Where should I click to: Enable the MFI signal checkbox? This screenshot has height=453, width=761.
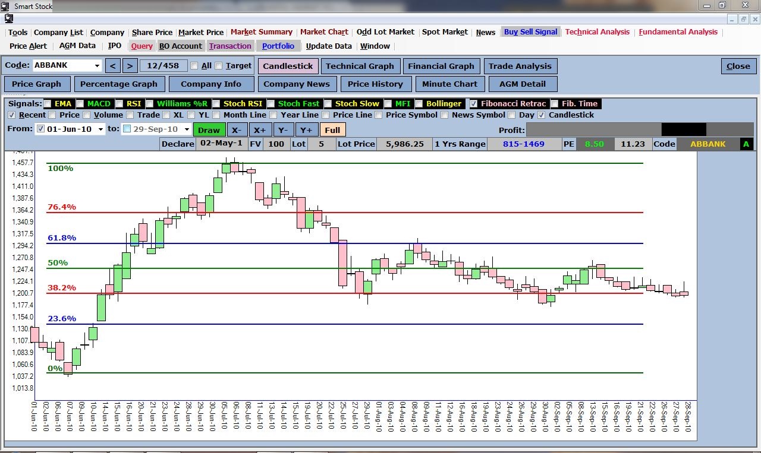click(388, 104)
